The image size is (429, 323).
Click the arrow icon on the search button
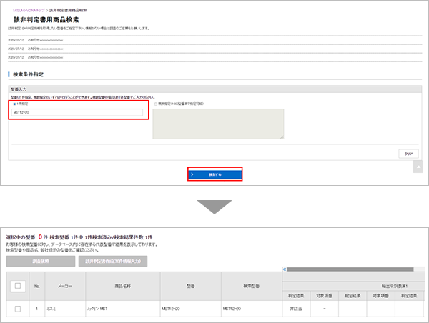coord(192,174)
